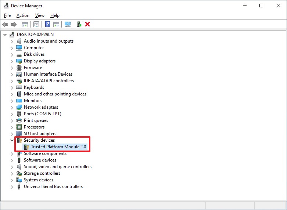Select the Ports (COM & LPT) item
Image resolution: width=287 pixels, height=210 pixels.
pos(42,114)
